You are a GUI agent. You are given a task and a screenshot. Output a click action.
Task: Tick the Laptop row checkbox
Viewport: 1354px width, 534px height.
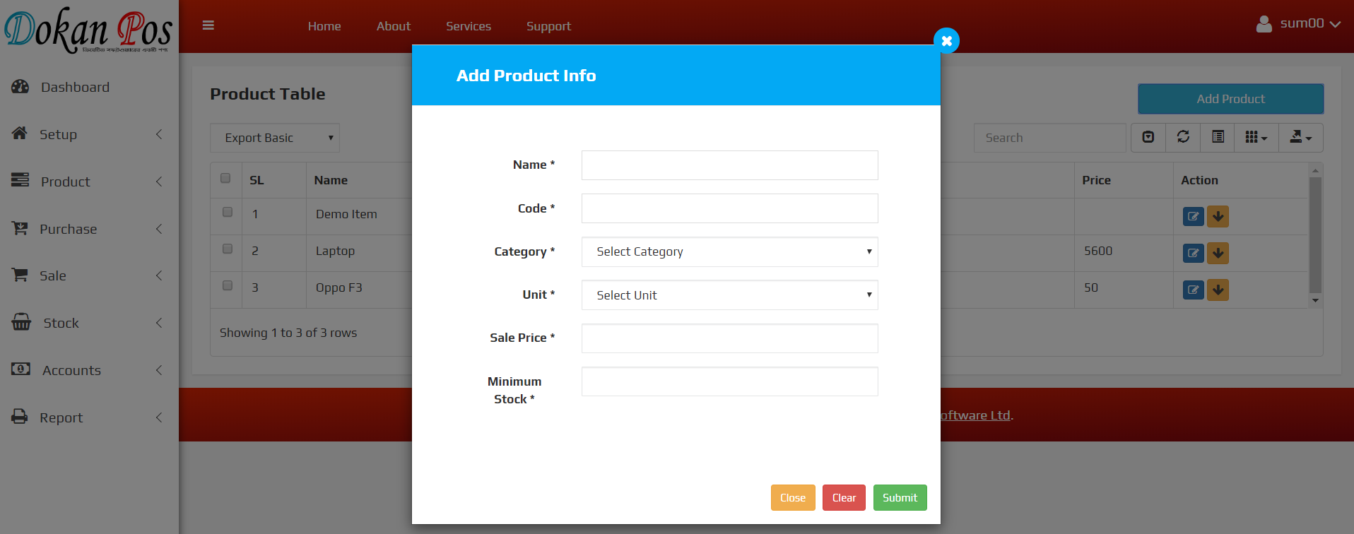228,249
